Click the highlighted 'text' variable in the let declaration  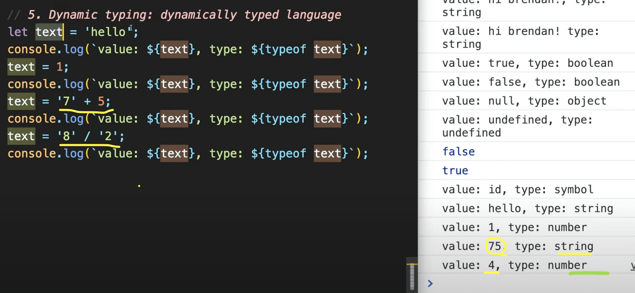49,32
